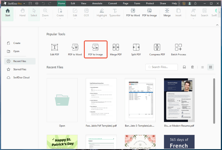Open the Protect tab
Image resolution: width=222 pixels, height=150 pixels.
click(150, 3)
